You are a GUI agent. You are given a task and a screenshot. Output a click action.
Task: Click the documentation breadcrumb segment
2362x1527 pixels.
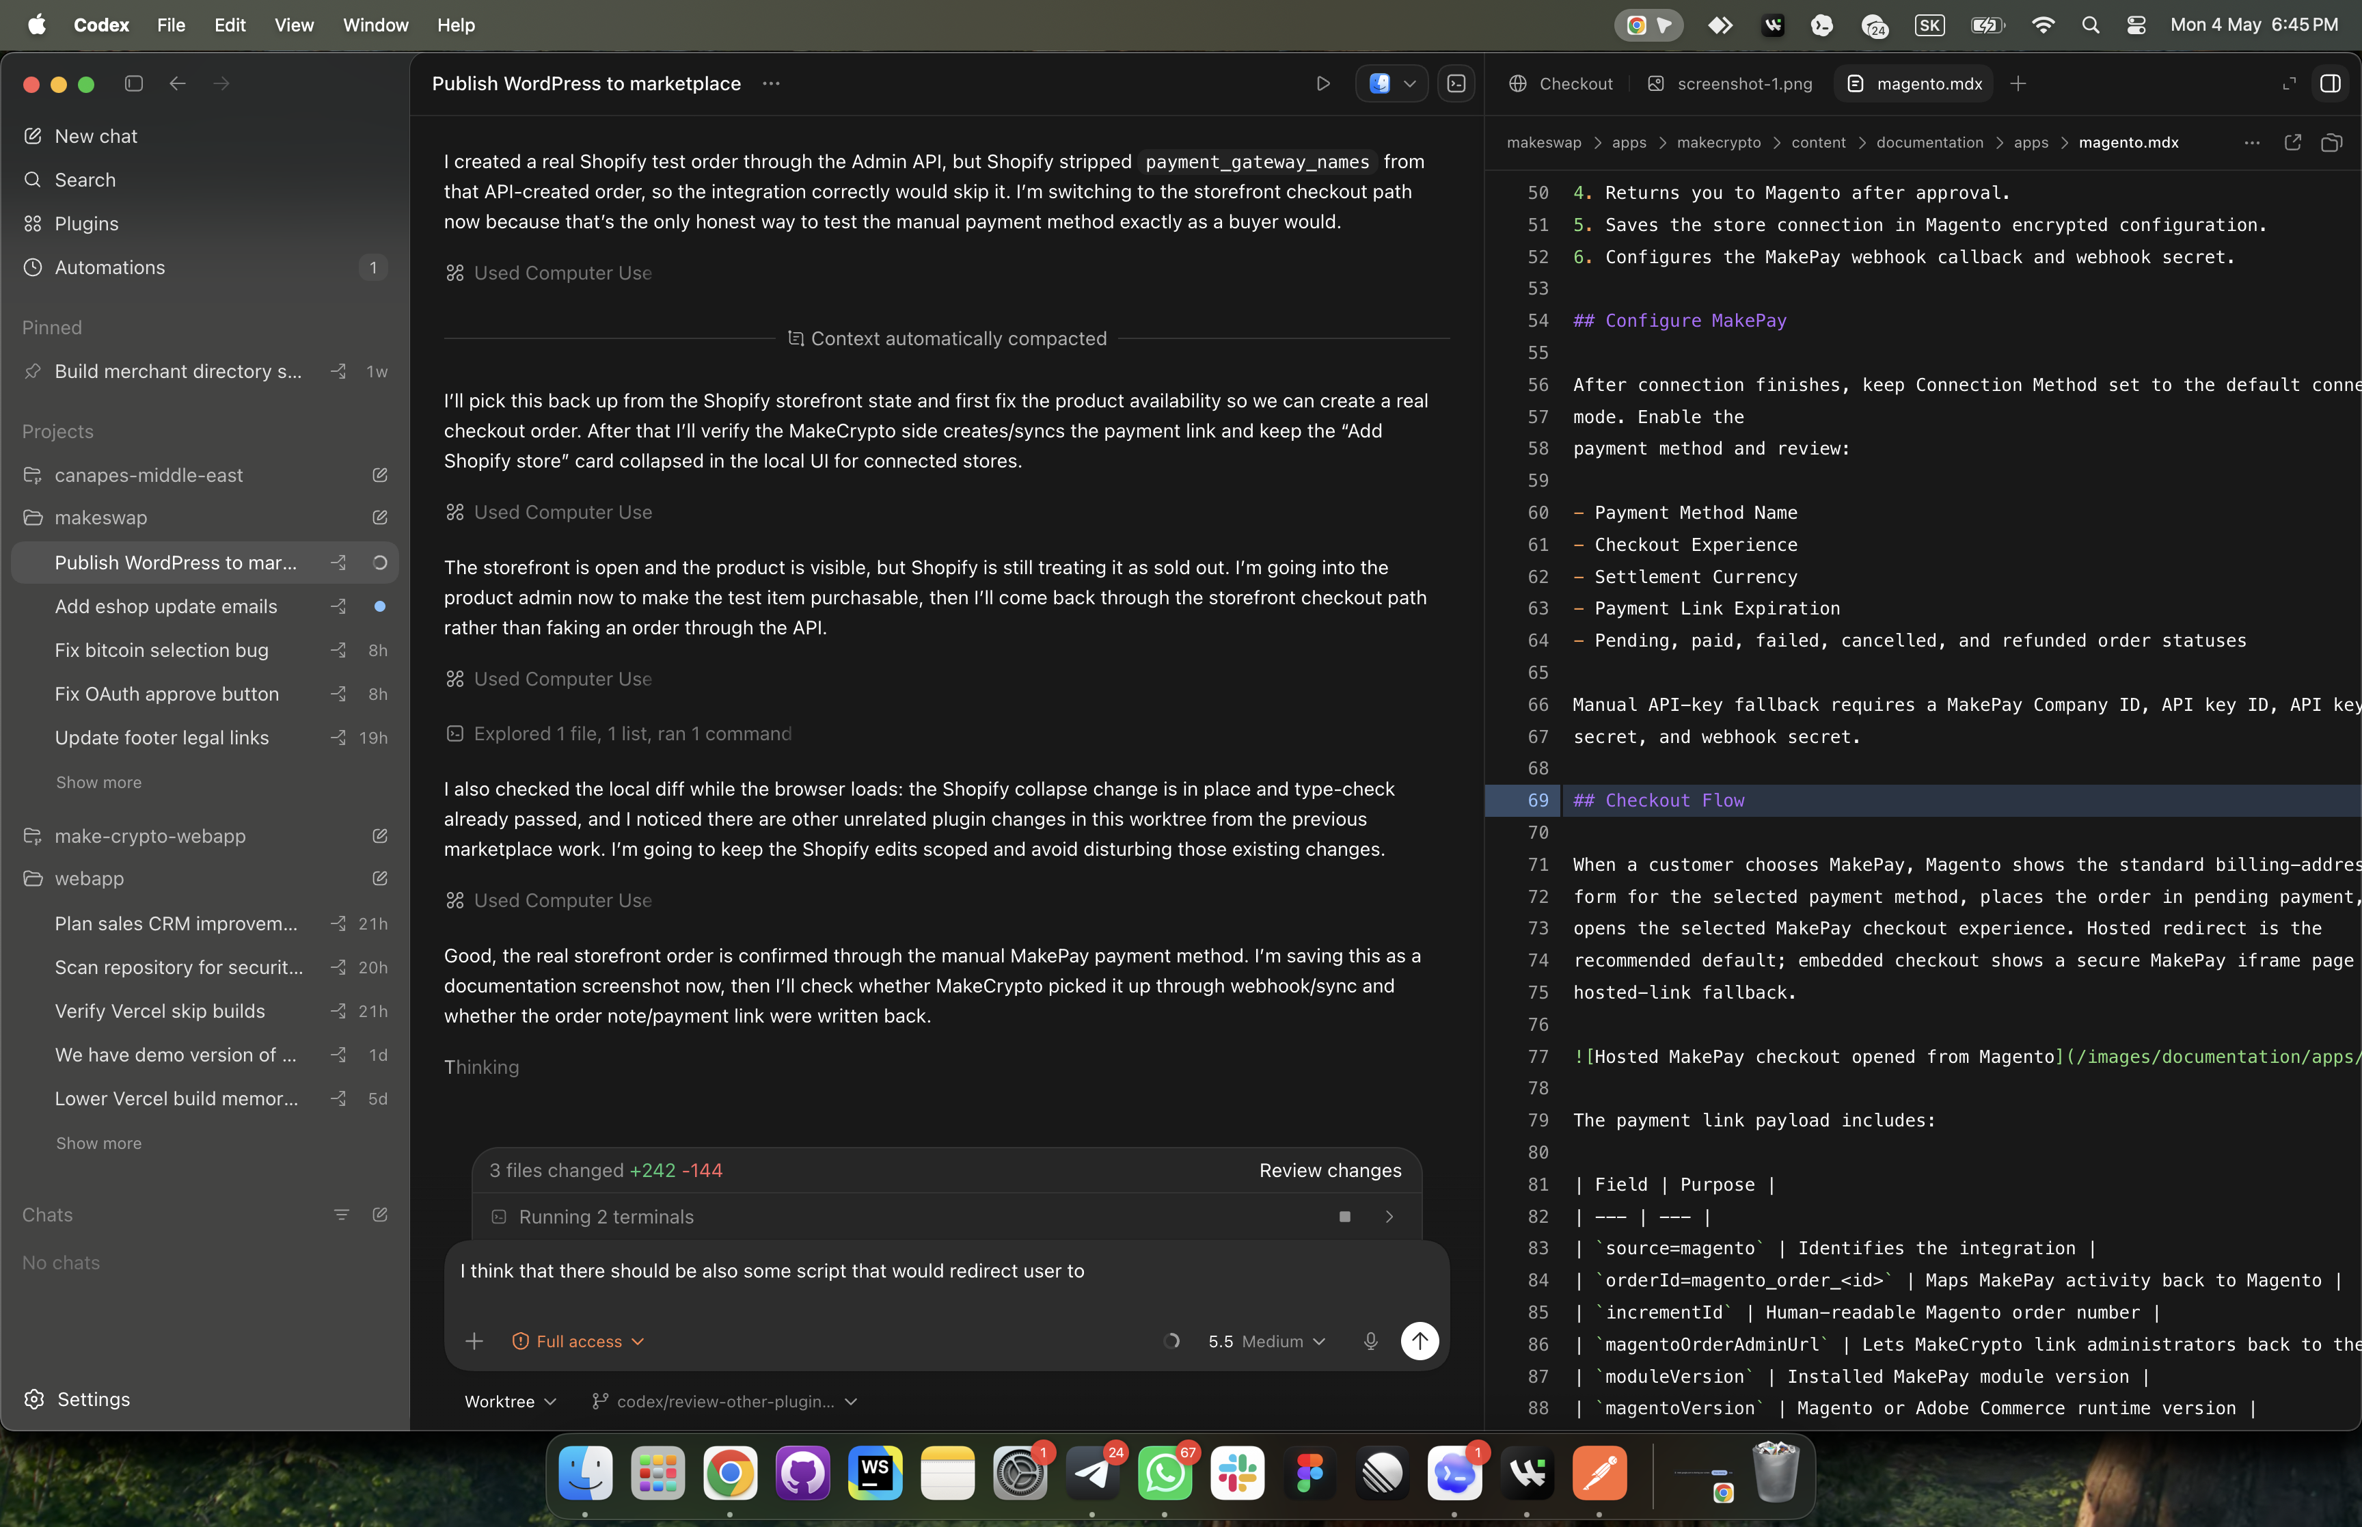pos(1929,143)
